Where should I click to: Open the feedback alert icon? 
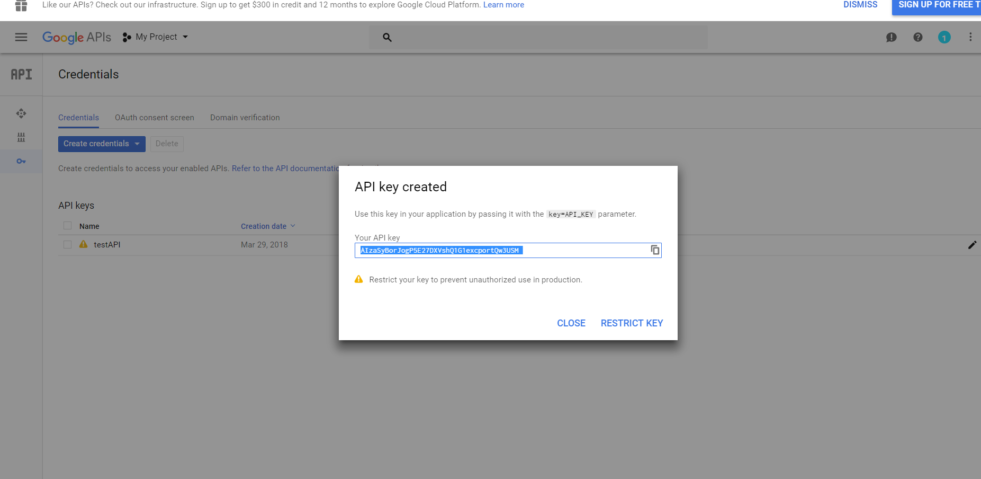[892, 37]
